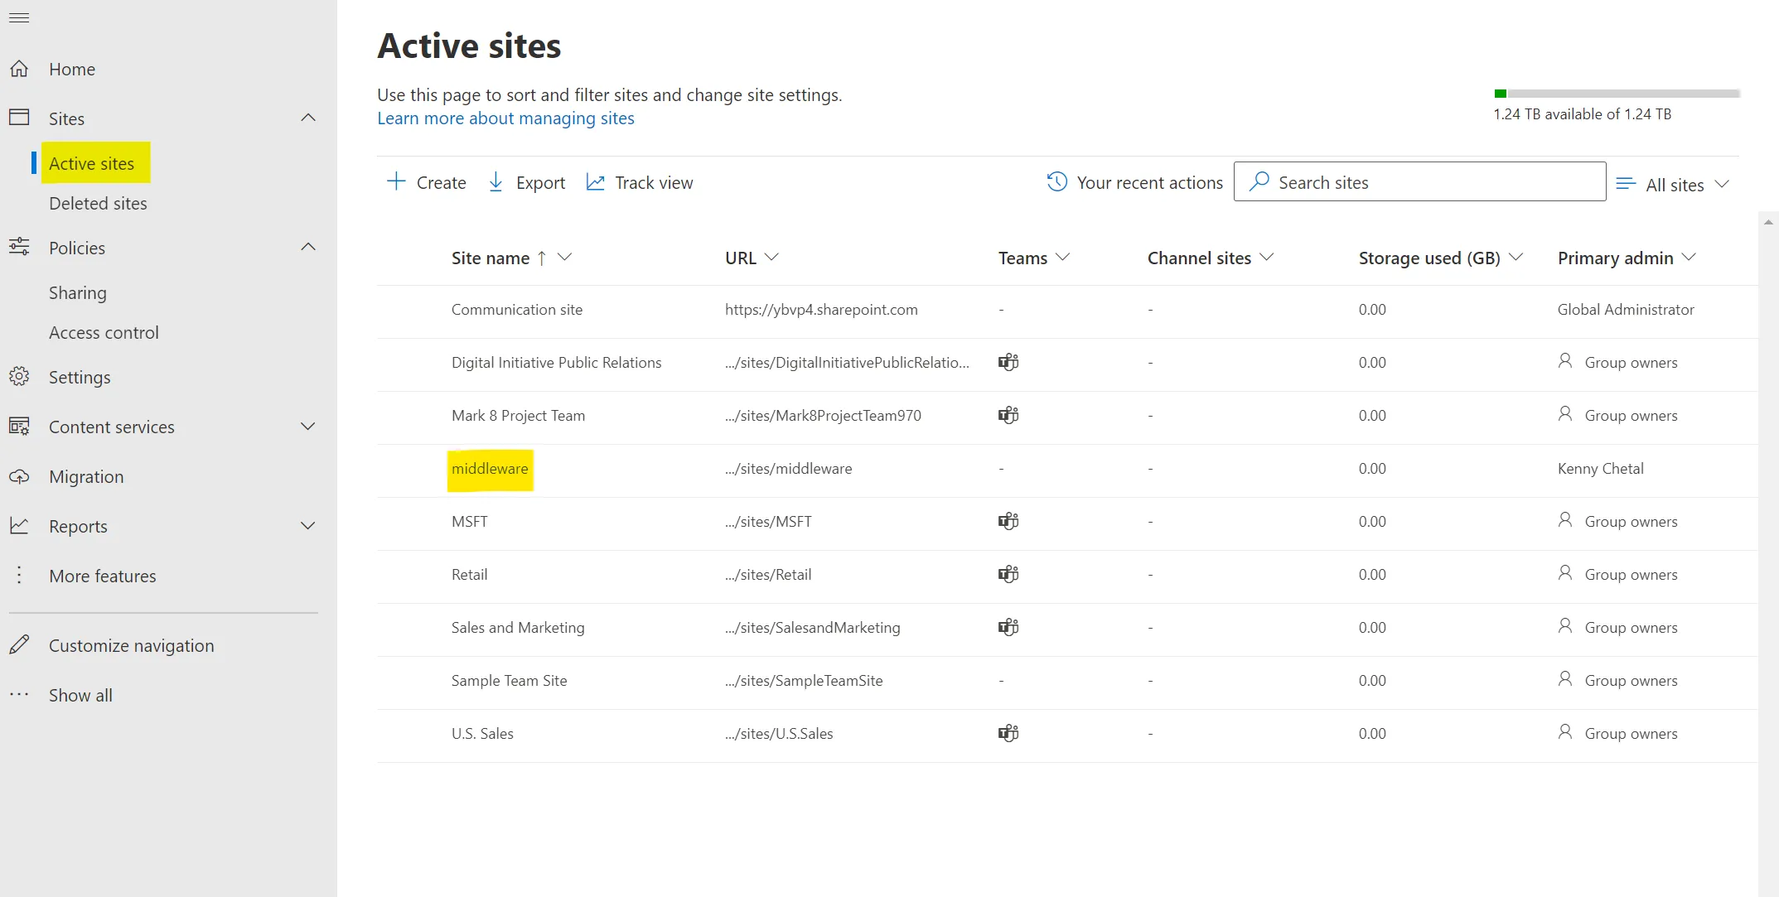
Task: Open Deleted sites page
Action: pyautogui.click(x=98, y=203)
